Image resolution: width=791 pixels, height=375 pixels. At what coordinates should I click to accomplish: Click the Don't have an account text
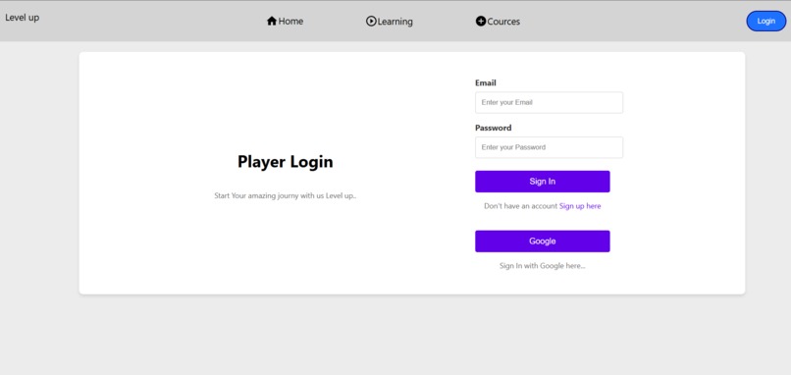point(520,206)
